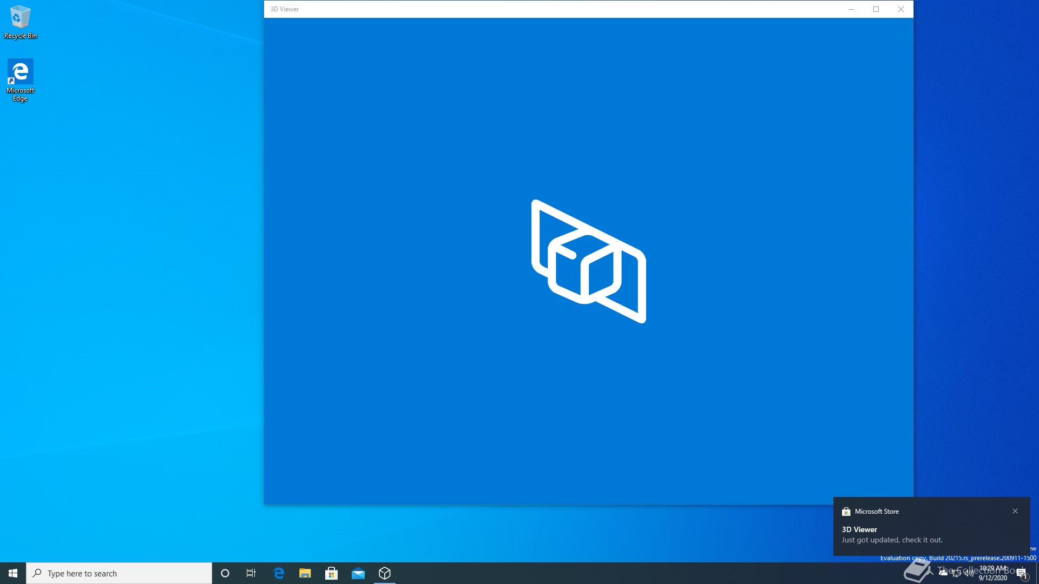
Task: Open the taskbar clock showing 9/12/2020
Action: 993,573
